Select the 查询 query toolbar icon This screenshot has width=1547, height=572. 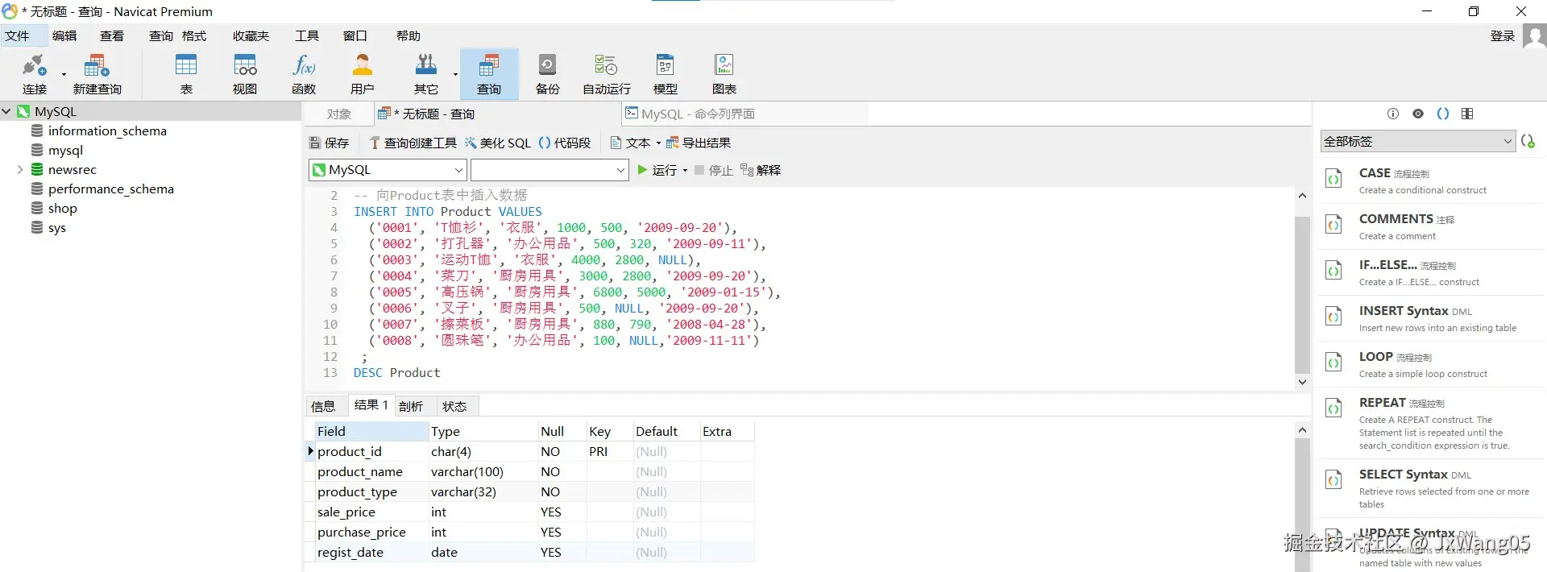489,65
